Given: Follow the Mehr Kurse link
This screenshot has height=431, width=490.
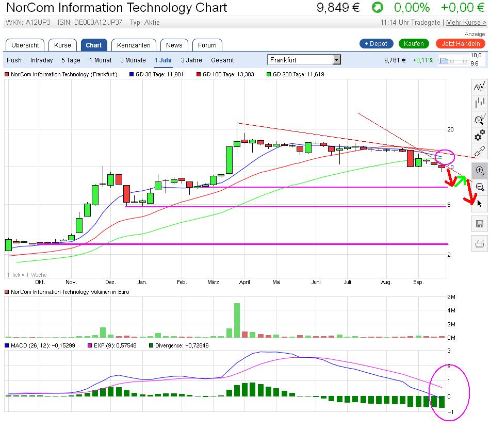Looking at the screenshot, I should pyautogui.click(x=466, y=23).
